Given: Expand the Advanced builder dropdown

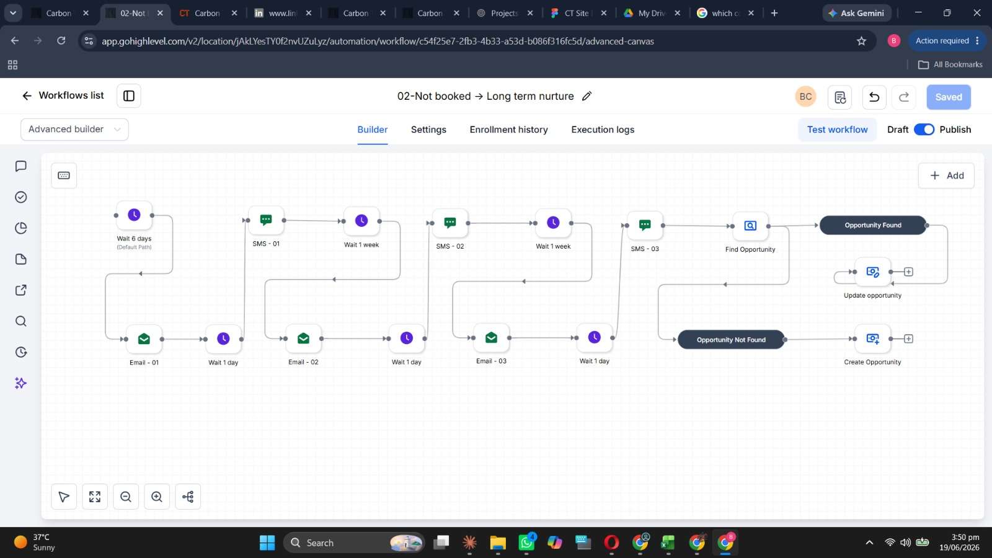Looking at the screenshot, I should click(74, 129).
